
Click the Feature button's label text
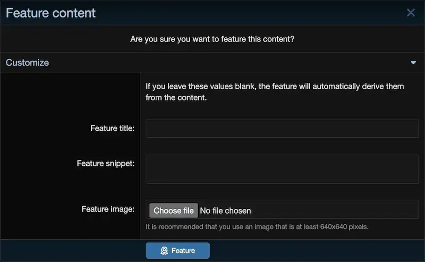[183, 251]
